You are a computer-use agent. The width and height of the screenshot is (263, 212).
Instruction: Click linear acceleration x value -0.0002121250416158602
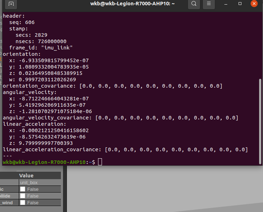click(54, 130)
